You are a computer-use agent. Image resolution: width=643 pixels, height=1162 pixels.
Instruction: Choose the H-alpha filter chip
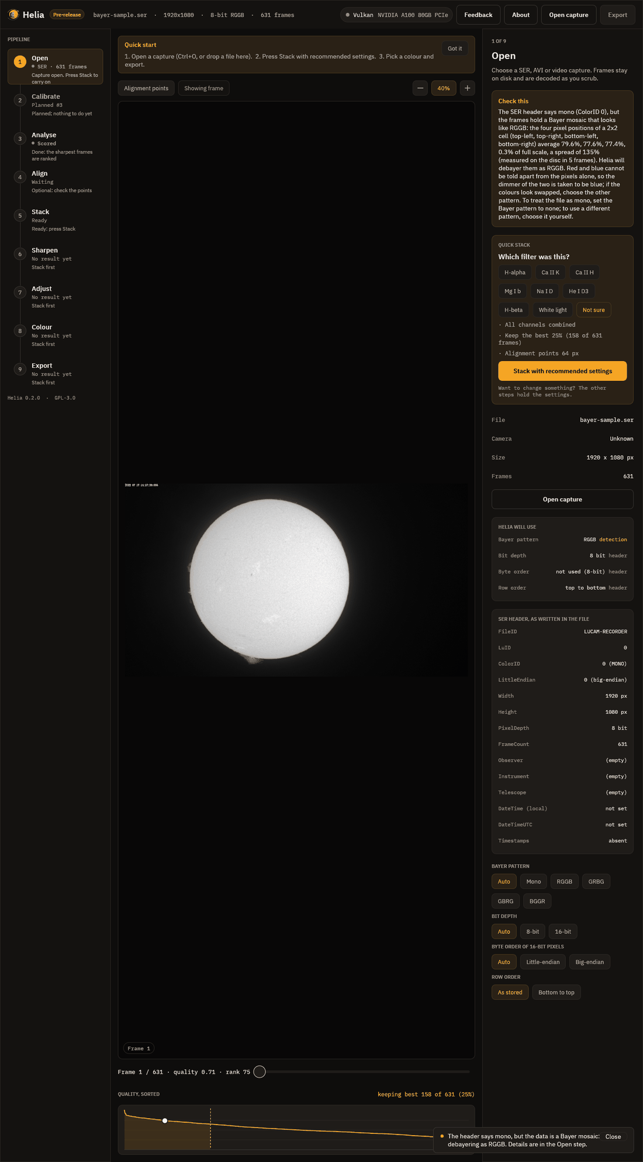coord(515,273)
